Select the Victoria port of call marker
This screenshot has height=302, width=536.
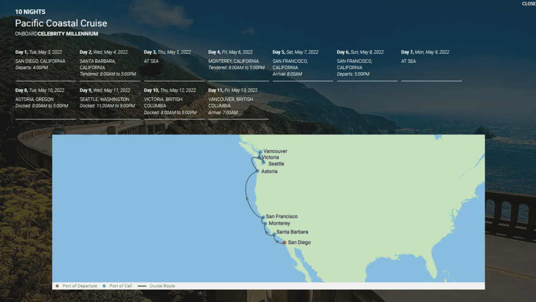(x=260, y=157)
